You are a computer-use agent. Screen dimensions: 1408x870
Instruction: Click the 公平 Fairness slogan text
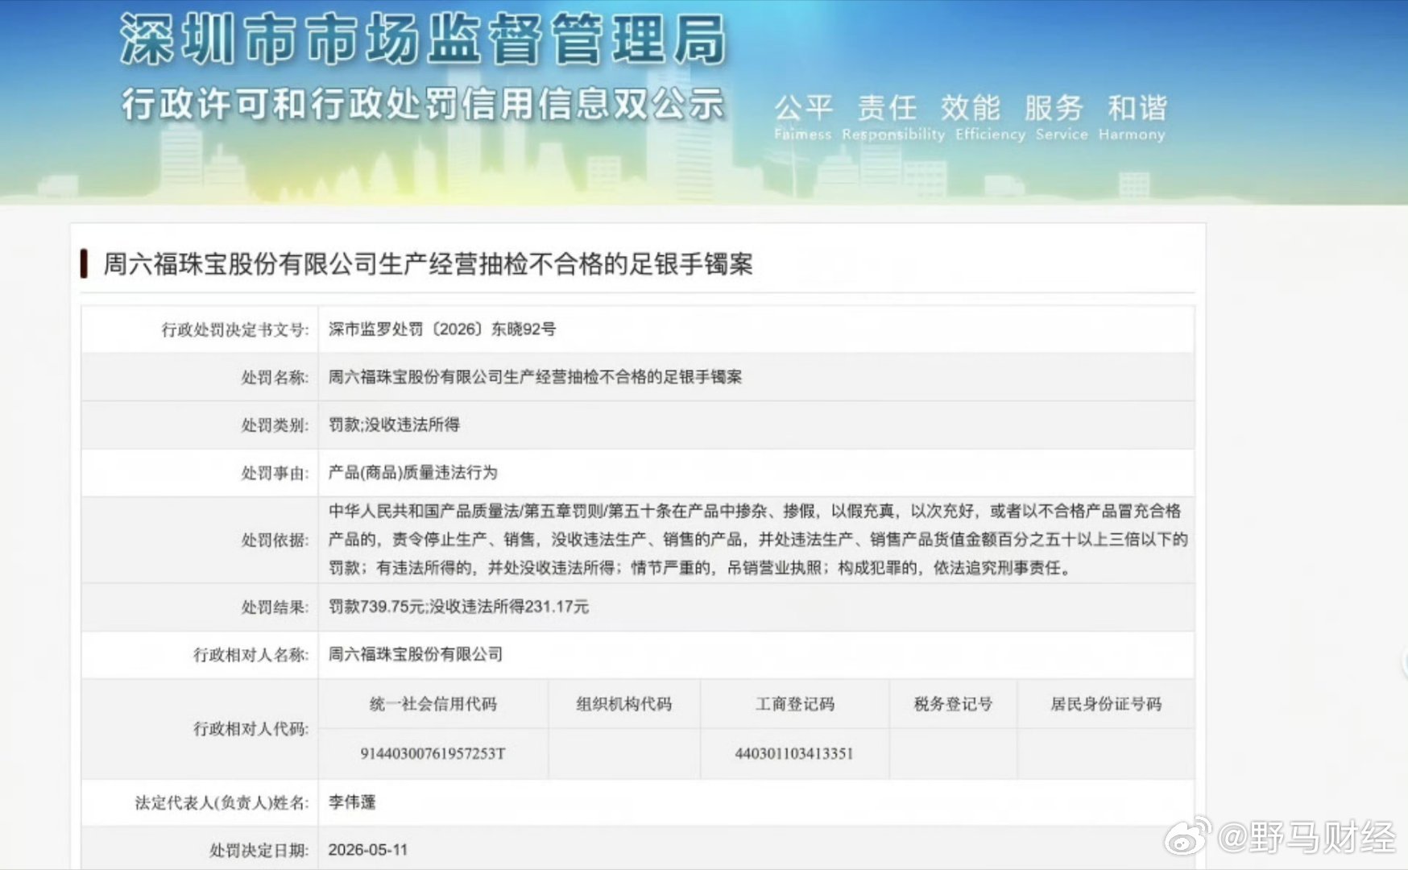coord(803,117)
